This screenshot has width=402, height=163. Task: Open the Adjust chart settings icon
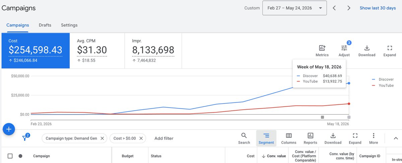click(x=344, y=48)
